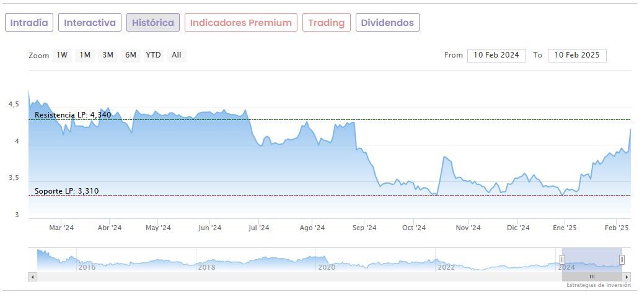Open the Interactiva chart tab
Screen dimensions: 642x300
click(x=90, y=23)
